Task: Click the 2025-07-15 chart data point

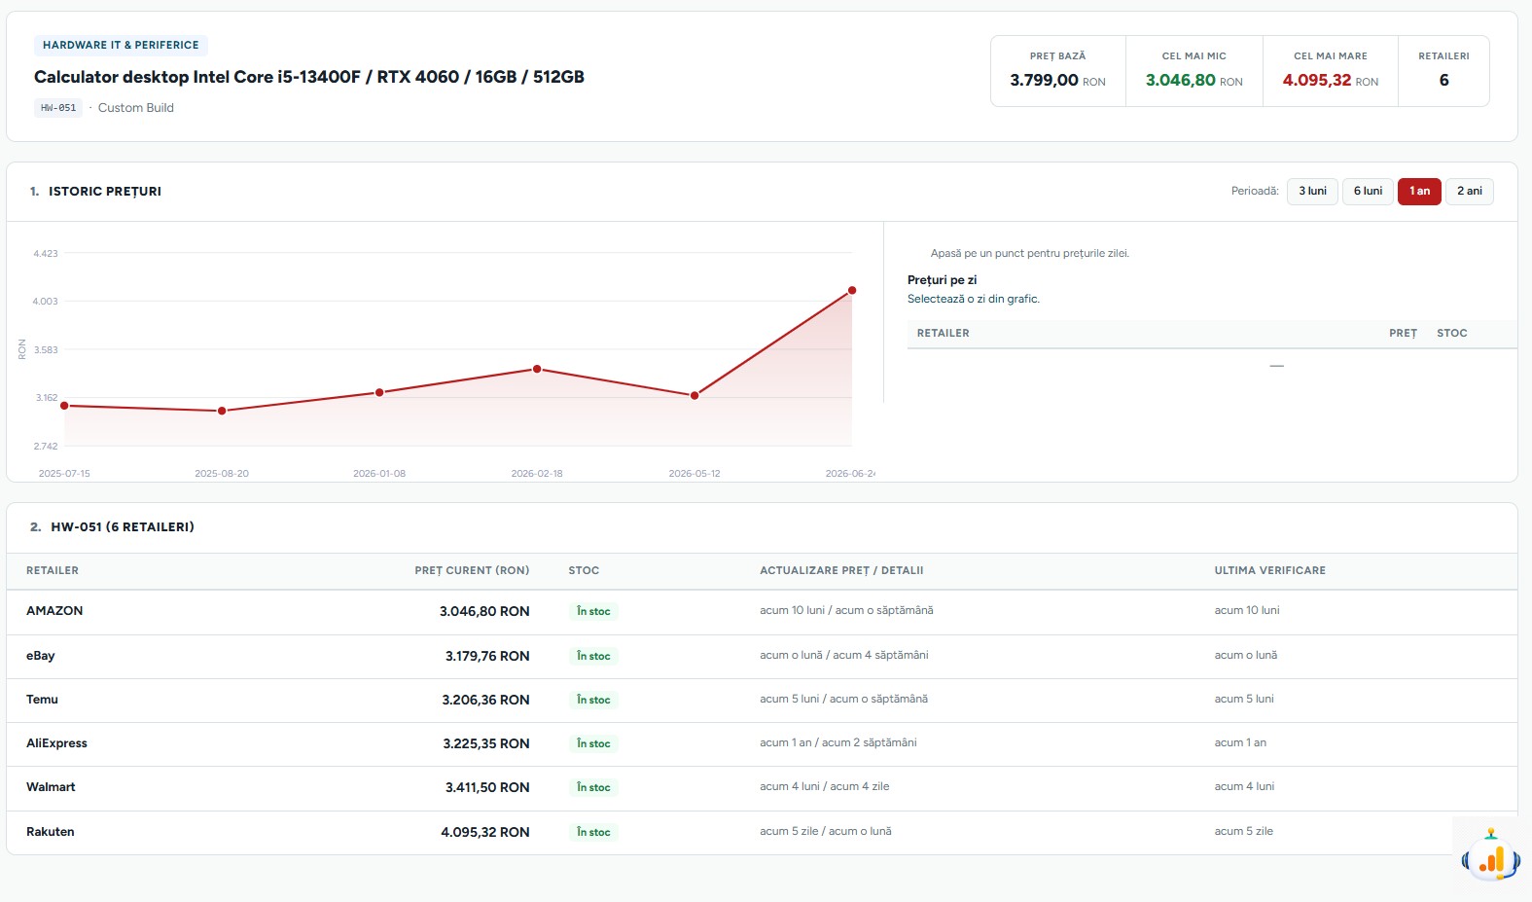Action: tap(64, 406)
